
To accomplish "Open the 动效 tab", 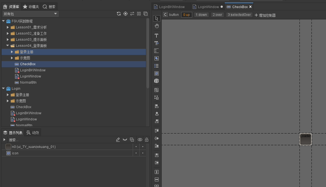I will [x=33, y=133].
